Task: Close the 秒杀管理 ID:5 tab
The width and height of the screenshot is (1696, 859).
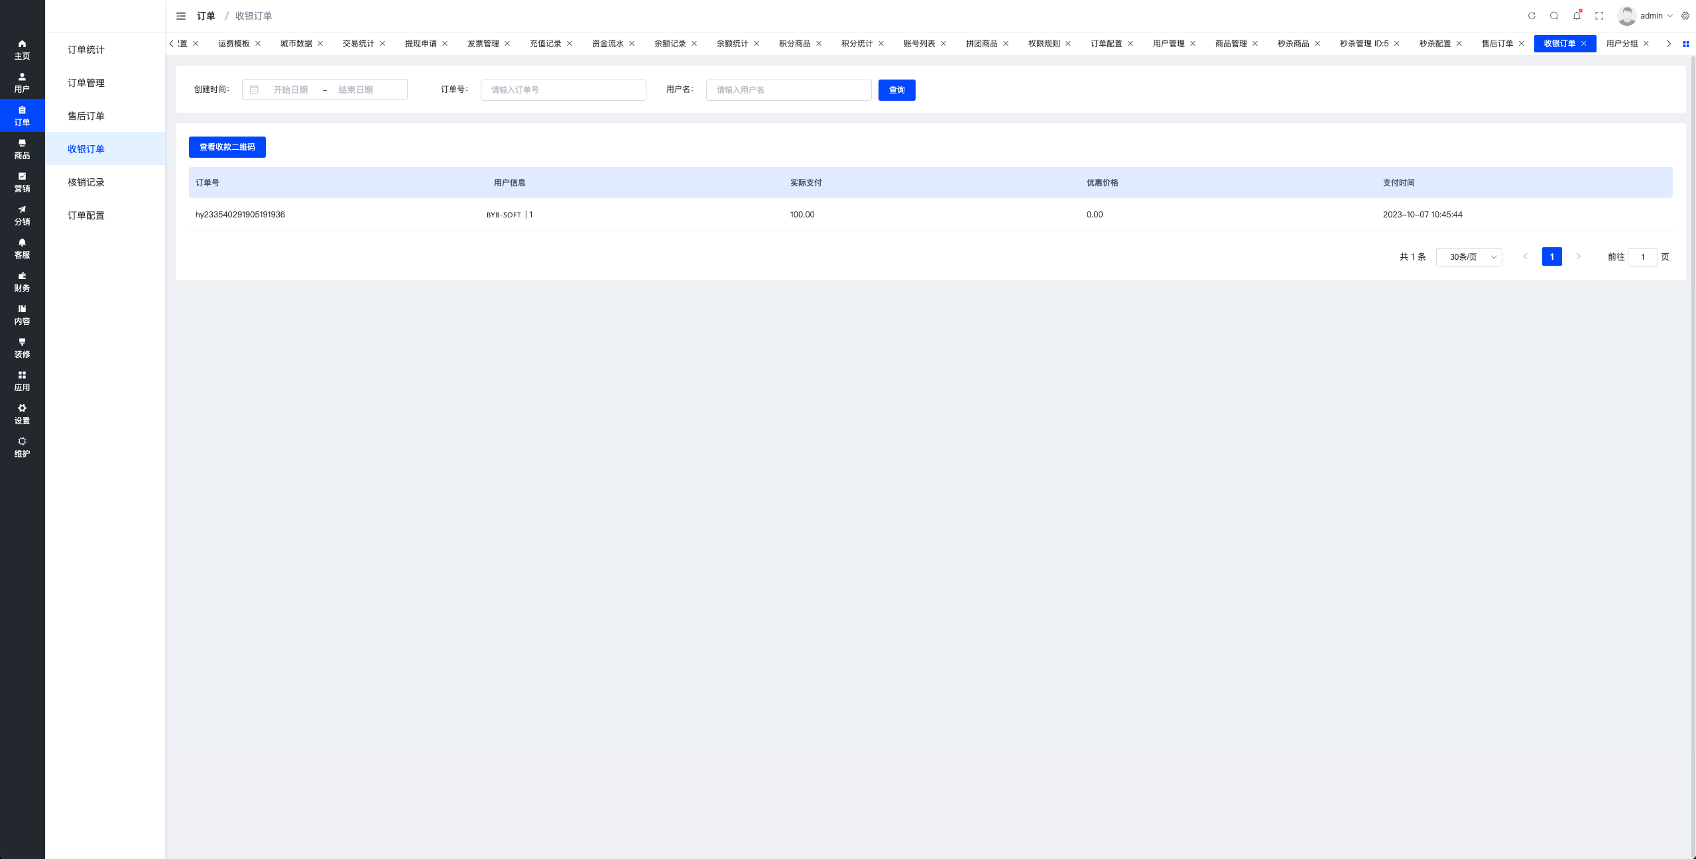Action: click(x=1397, y=44)
